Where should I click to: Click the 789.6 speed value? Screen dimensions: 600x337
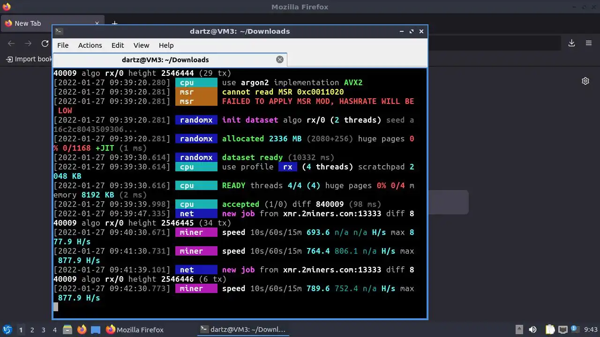tap(318, 289)
